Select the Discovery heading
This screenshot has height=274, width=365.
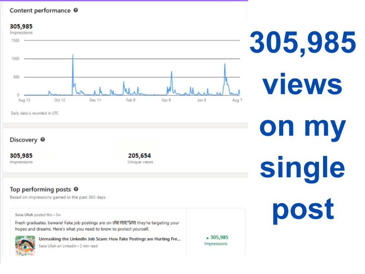coord(23,140)
